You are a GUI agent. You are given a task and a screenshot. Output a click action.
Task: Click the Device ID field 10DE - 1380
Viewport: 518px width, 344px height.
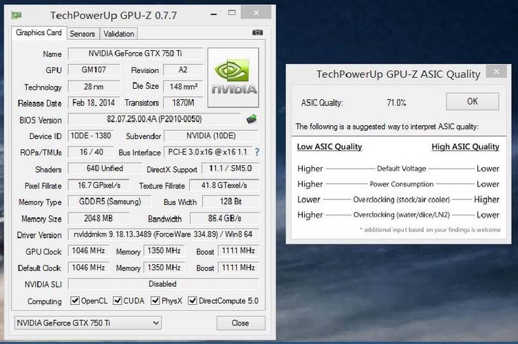click(x=91, y=136)
